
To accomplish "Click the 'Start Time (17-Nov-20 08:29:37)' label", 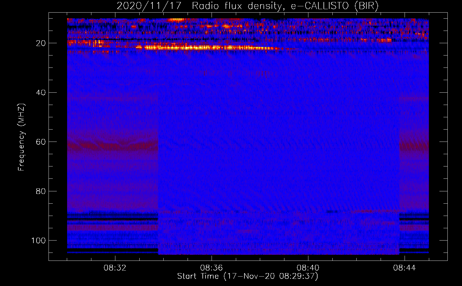I will coord(248,276).
